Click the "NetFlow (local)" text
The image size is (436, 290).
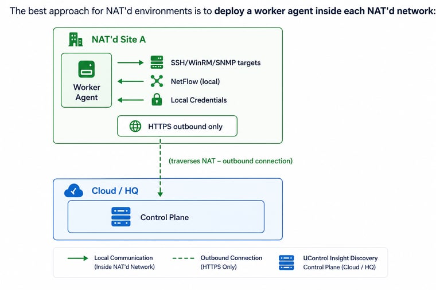(195, 81)
